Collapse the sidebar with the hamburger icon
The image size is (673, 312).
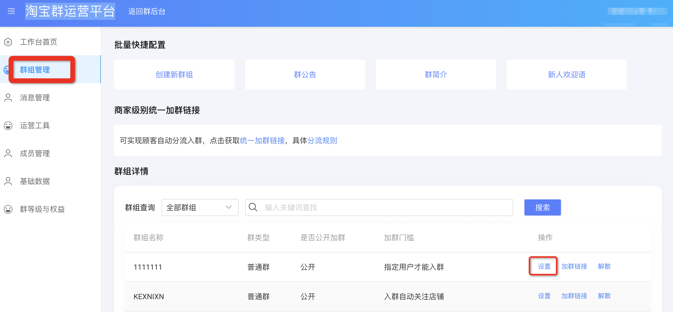pos(11,11)
